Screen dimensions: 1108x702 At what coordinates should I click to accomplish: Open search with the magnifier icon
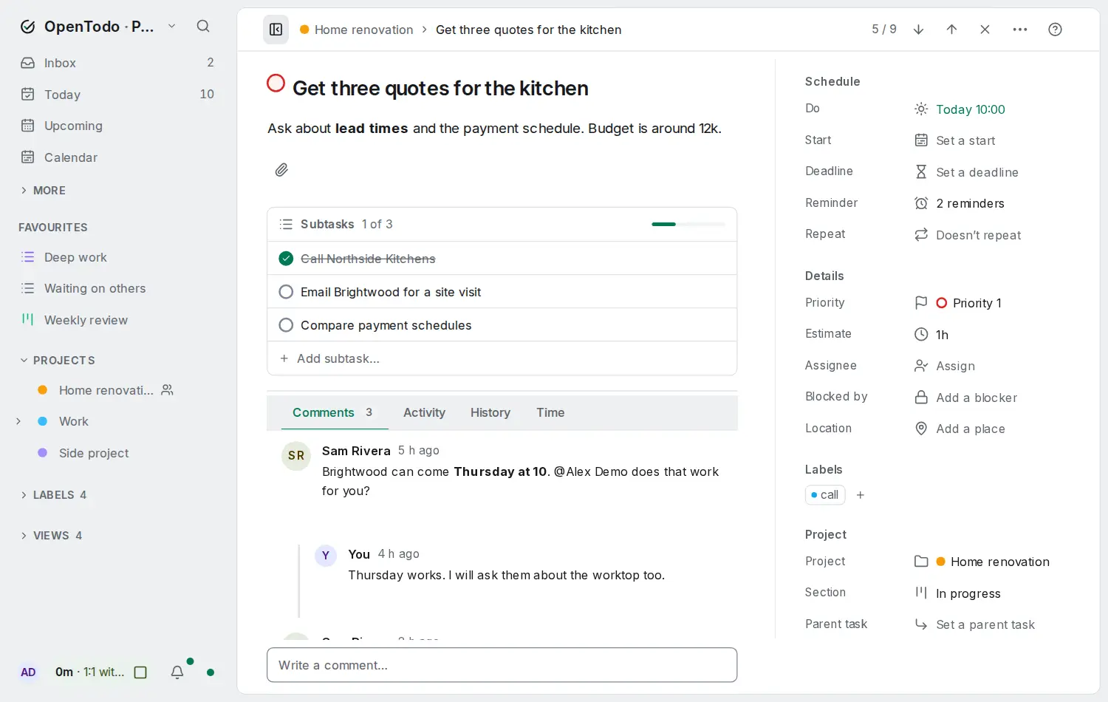pos(203,27)
